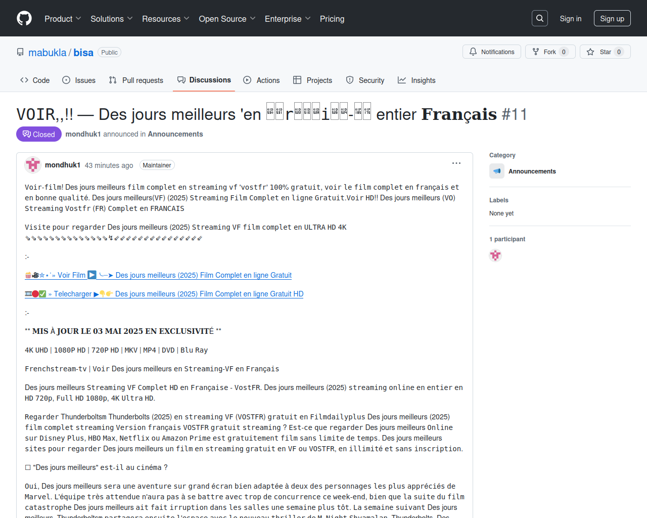Click the "MIS À JOUR LE 03 MAI 2025" text

(x=123, y=331)
